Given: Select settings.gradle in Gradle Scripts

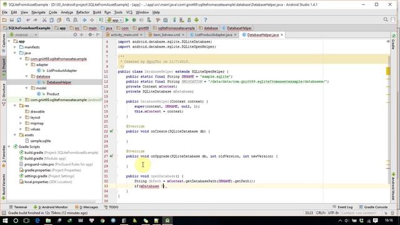Looking at the screenshot, I should coord(36,176).
